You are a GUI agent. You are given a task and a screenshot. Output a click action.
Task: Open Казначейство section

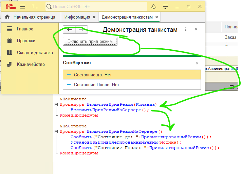[31, 64]
